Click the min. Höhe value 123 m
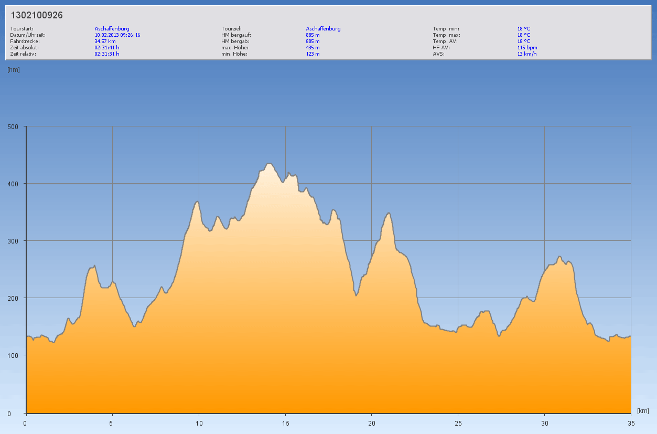Image resolution: width=657 pixels, height=434 pixels. tap(313, 54)
